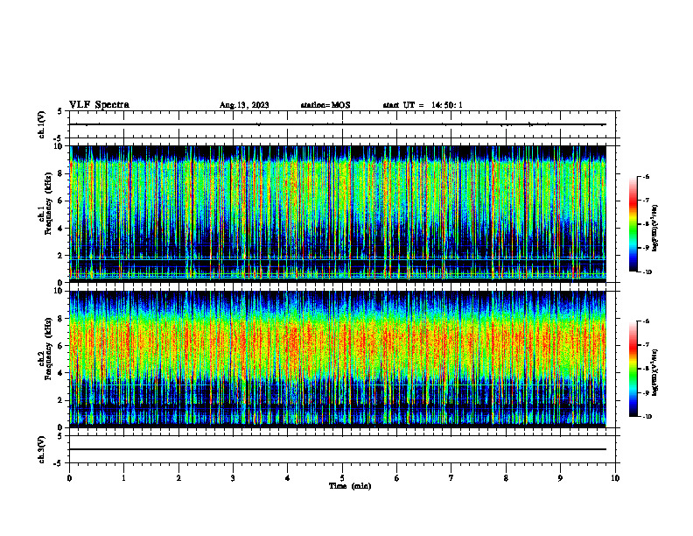This screenshot has width=693, height=536.
Task: Click the ch.3 voltage trace strip
Action: pyautogui.click(x=342, y=449)
